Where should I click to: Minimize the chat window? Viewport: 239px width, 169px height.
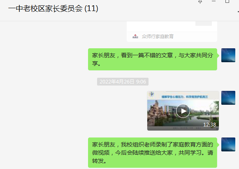point(213,1)
